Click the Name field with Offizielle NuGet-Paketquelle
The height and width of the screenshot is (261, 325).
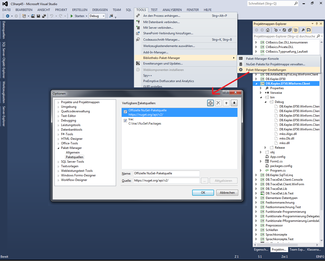click(x=166, y=173)
